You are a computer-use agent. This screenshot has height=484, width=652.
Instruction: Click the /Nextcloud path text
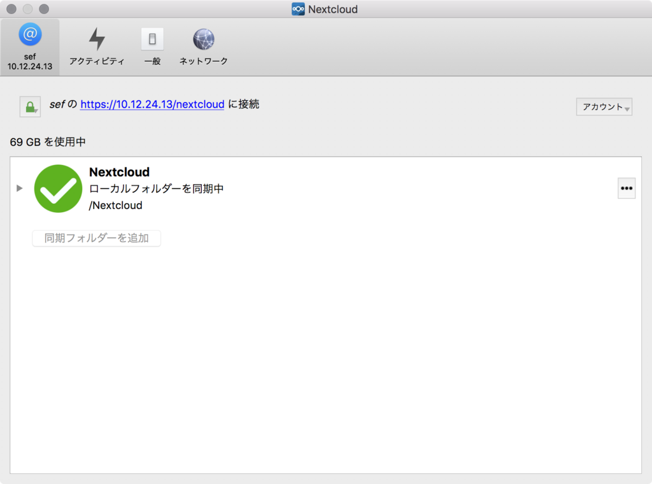coord(116,206)
